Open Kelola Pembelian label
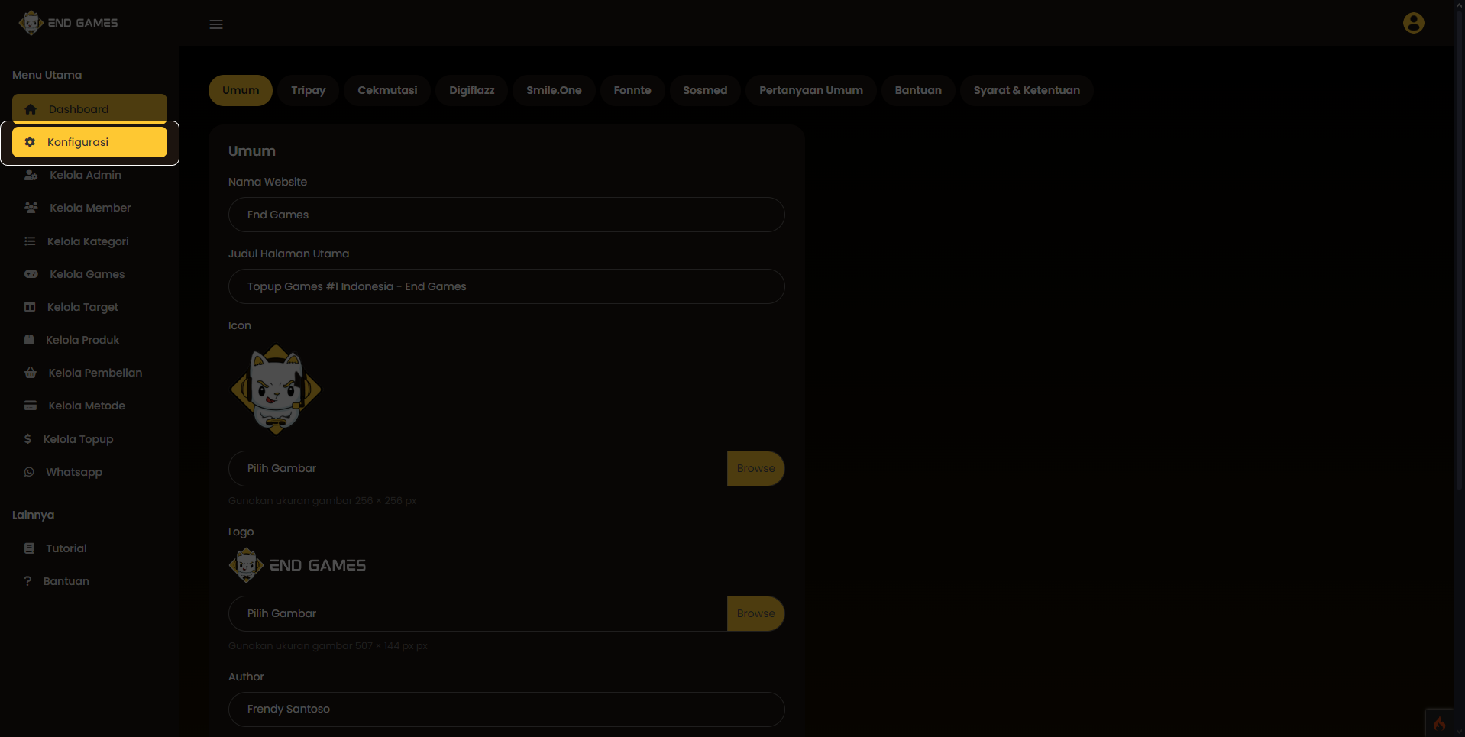The width and height of the screenshot is (1465, 737). [95, 373]
